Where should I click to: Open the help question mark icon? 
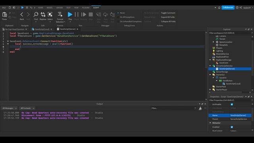pos(237,8)
